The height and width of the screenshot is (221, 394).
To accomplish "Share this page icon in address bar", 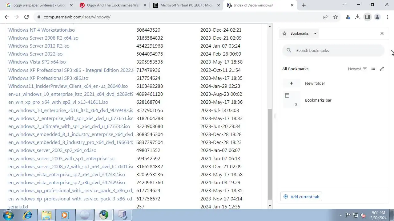I will tap(326, 17).
